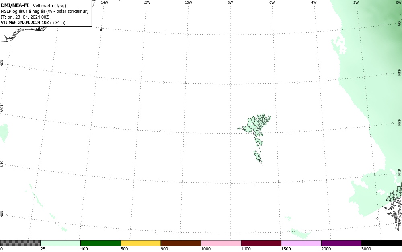Click the "VT: Mið. 24.04.2024 10Z (+34 h)" line
The height and width of the screenshot is (252, 402).
point(33,23)
